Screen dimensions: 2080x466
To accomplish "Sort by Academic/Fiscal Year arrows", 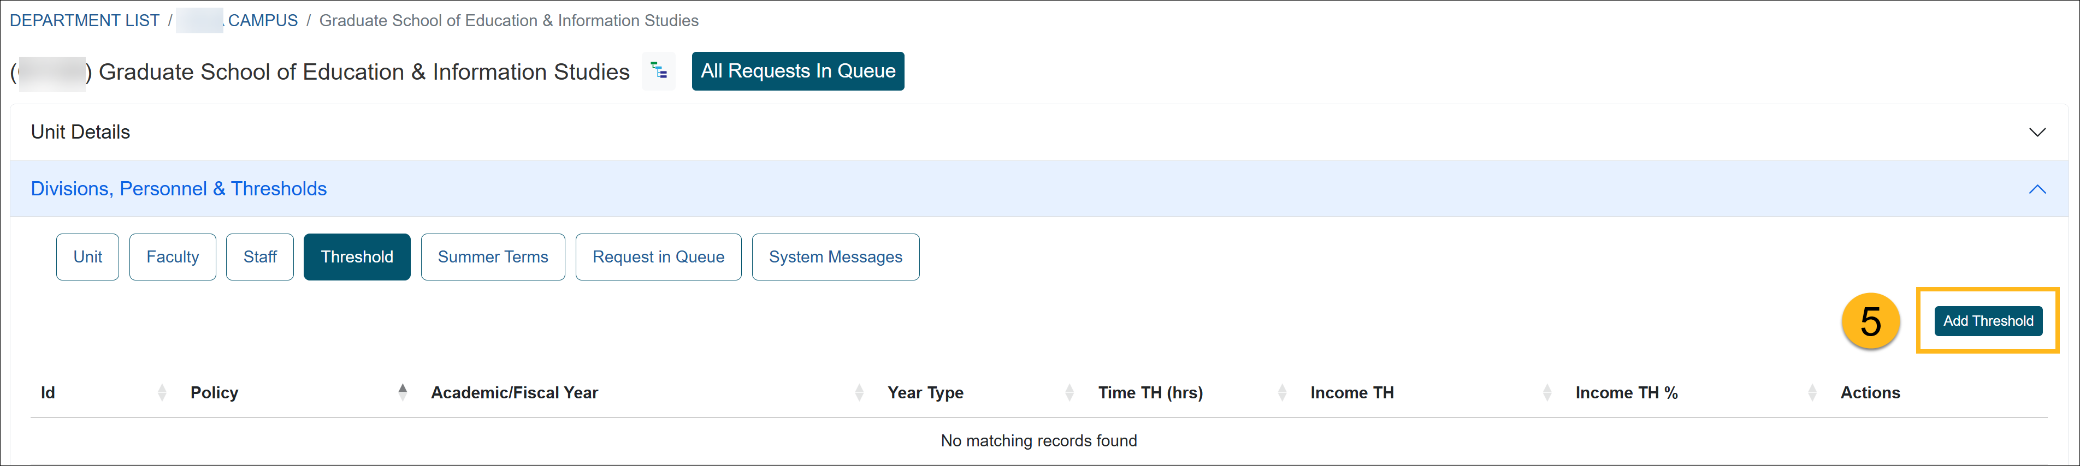I will pyautogui.click(x=858, y=393).
